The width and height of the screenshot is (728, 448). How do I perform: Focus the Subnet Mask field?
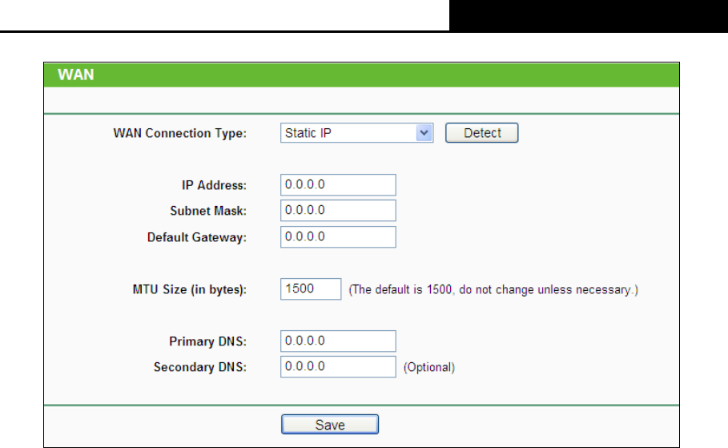click(x=338, y=211)
